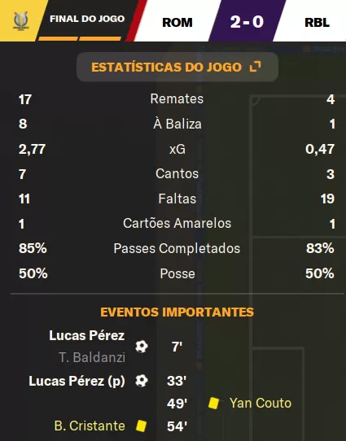Open assist provider T. Baldanzi

92,358
